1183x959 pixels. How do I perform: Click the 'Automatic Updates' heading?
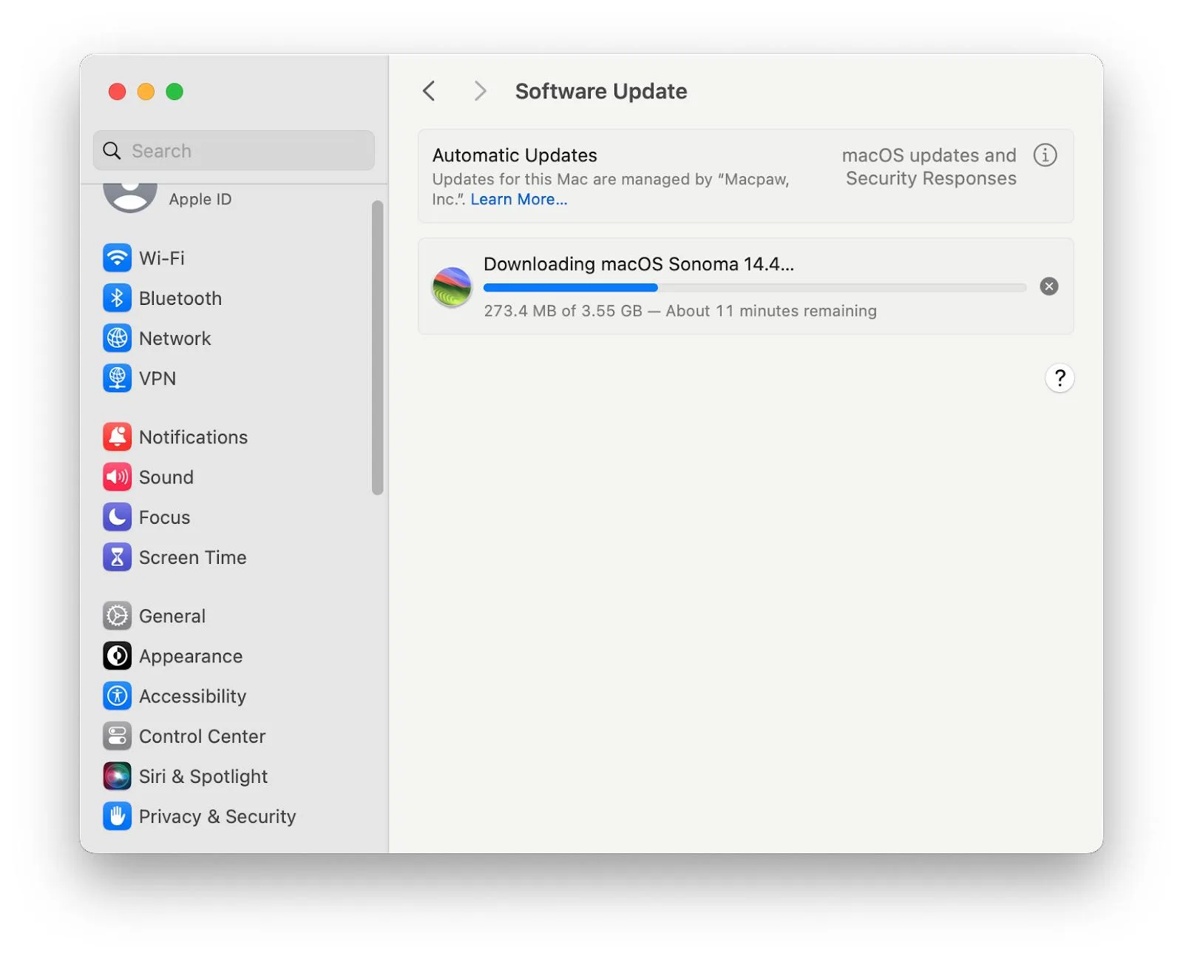tap(515, 155)
